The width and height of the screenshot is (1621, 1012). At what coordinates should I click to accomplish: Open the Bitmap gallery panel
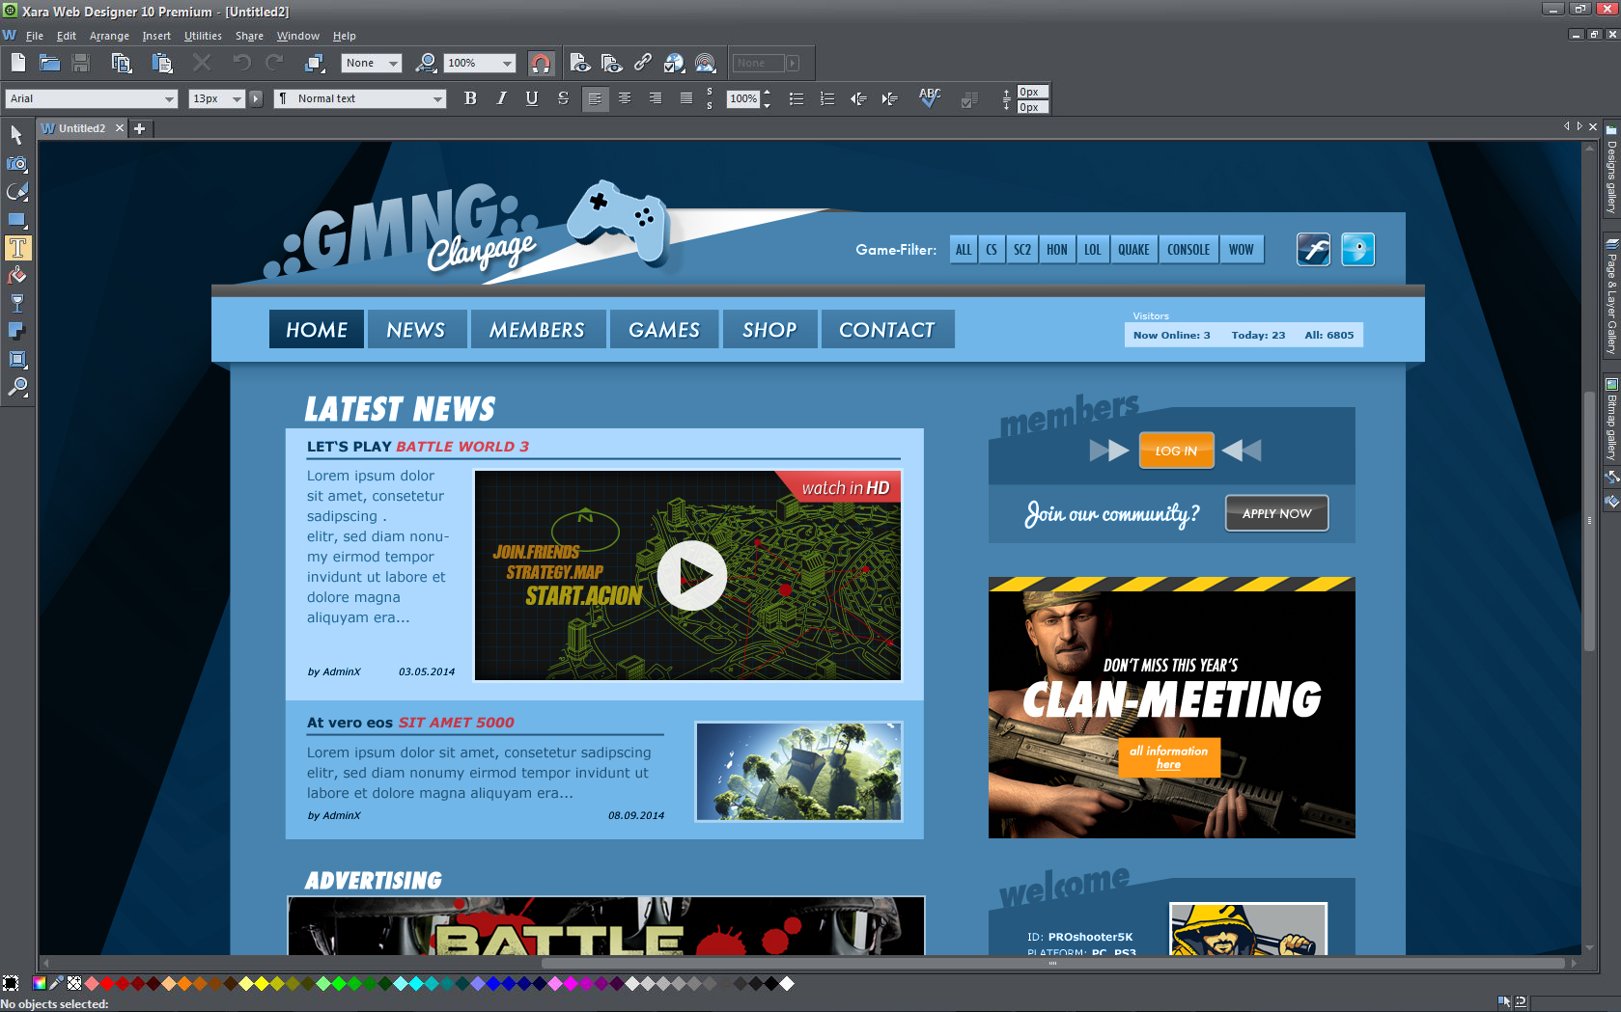pos(1608,415)
